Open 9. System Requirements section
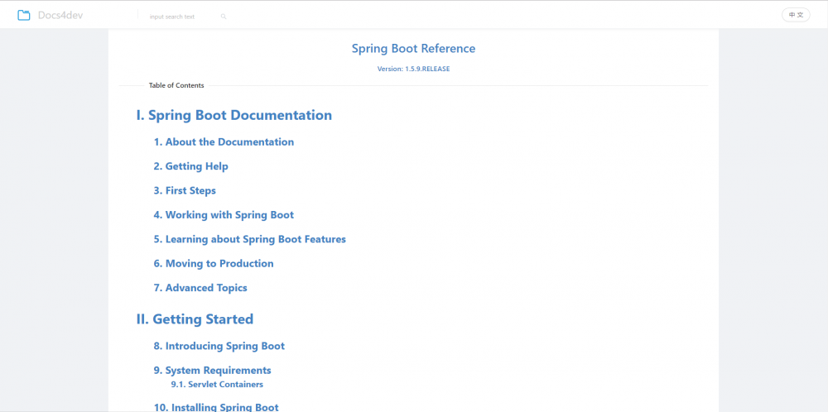Viewport: 828px width, 412px height. pos(212,371)
